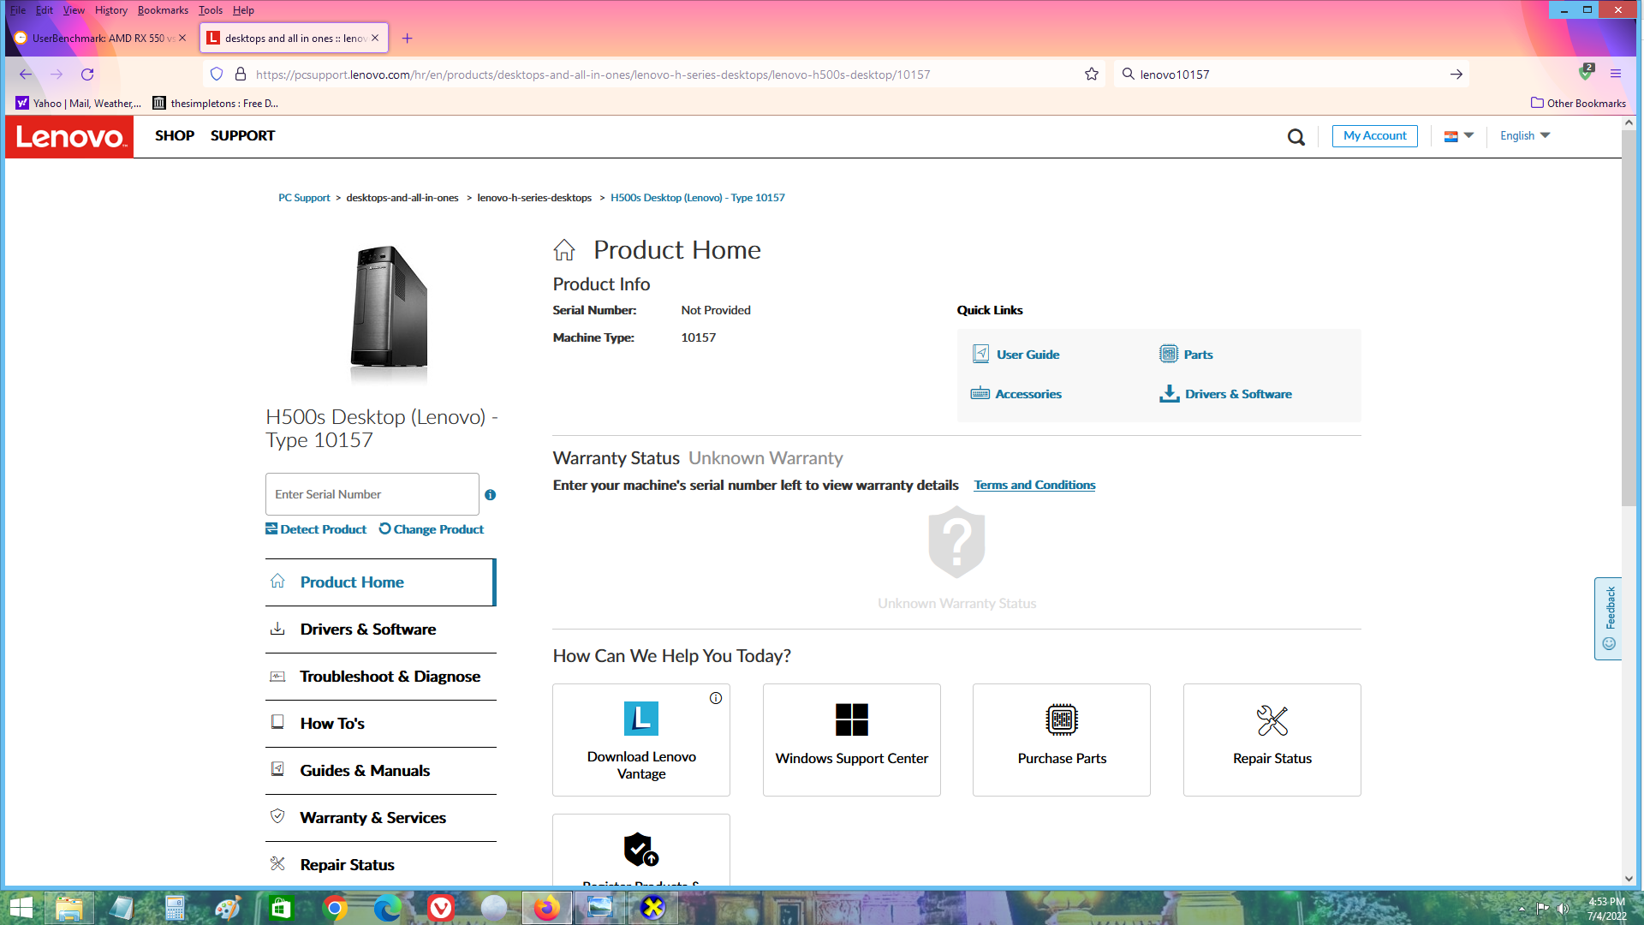Click the Lenovo logo
The height and width of the screenshot is (925, 1644).
tap(69, 137)
